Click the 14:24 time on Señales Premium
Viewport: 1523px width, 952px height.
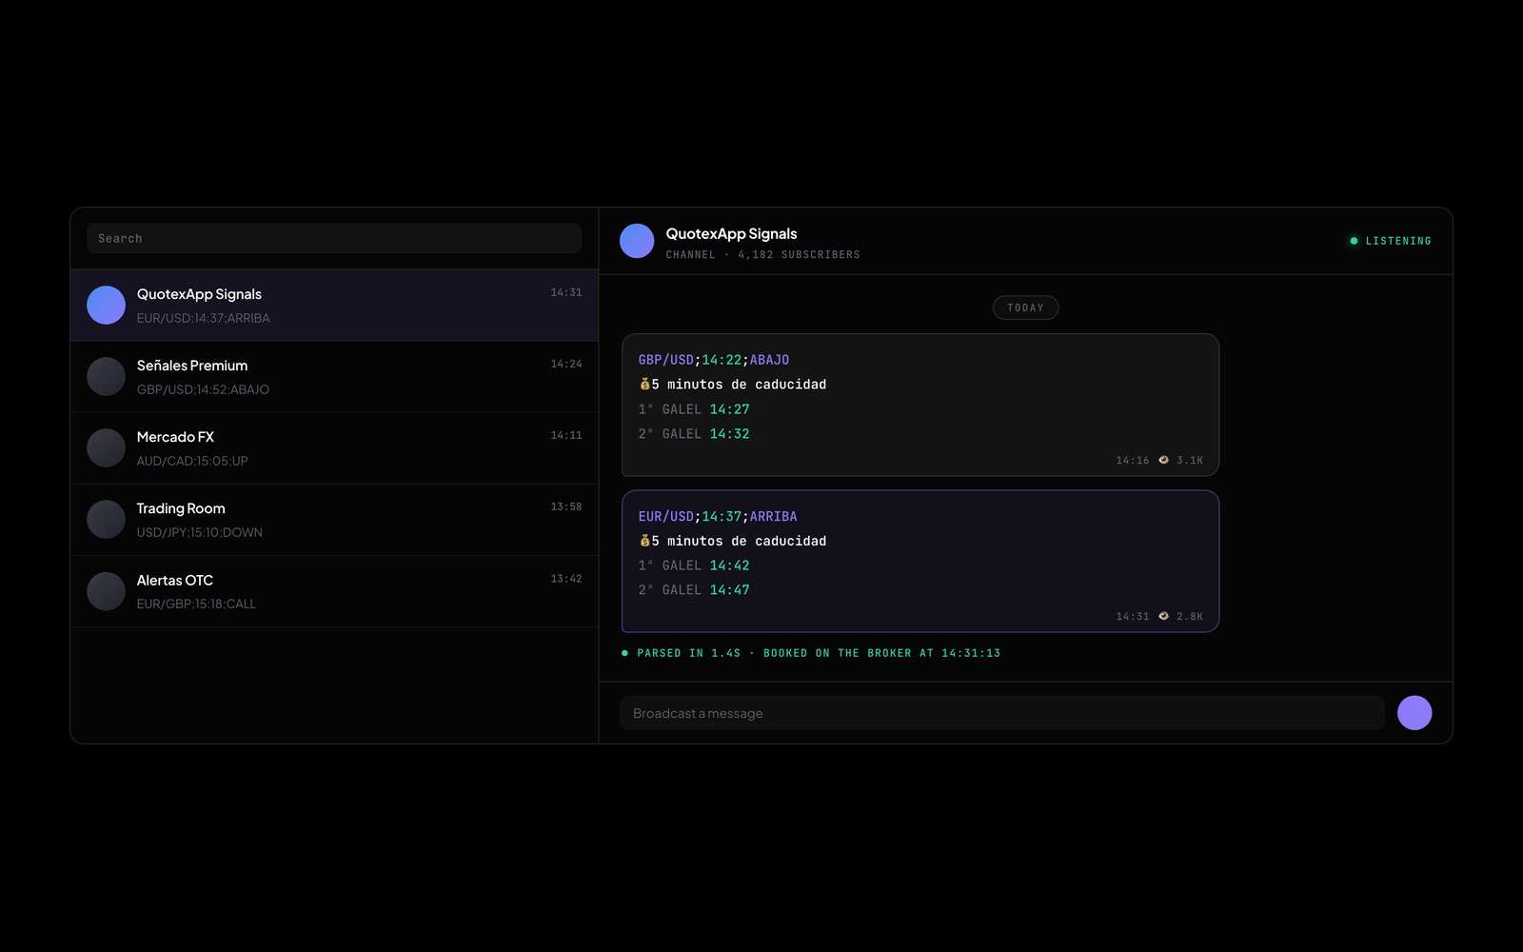tap(566, 364)
